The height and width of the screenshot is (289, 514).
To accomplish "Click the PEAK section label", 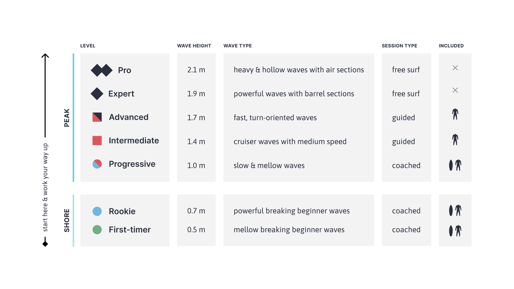I will pos(67,118).
